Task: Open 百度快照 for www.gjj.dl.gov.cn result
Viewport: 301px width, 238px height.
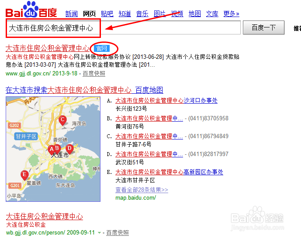Action: click(x=94, y=73)
